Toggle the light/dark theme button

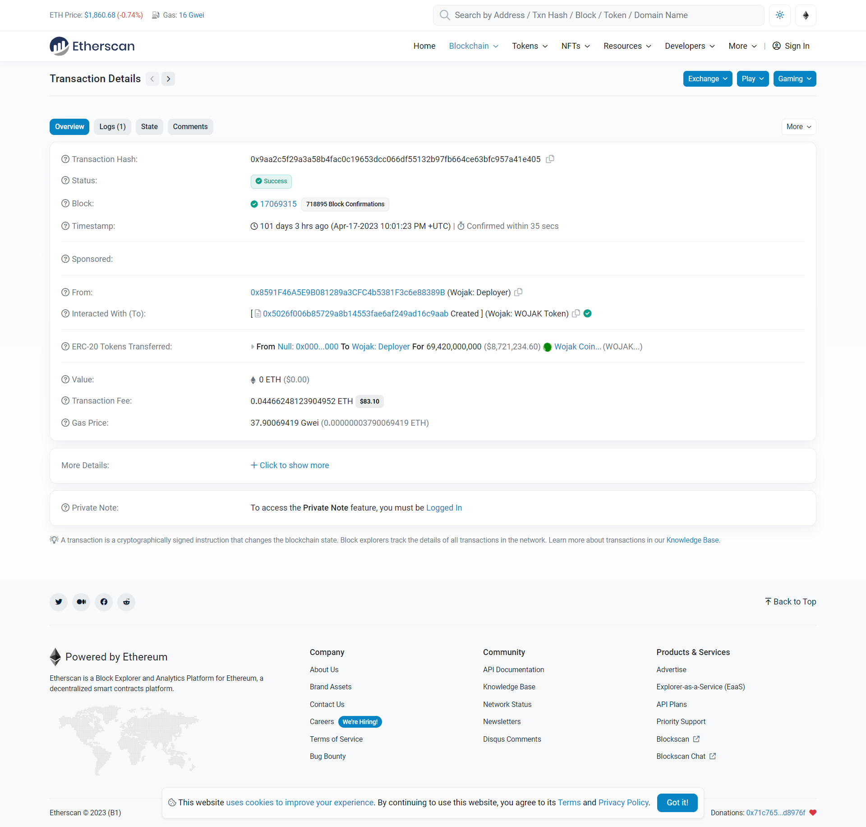(x=780, y=15)
